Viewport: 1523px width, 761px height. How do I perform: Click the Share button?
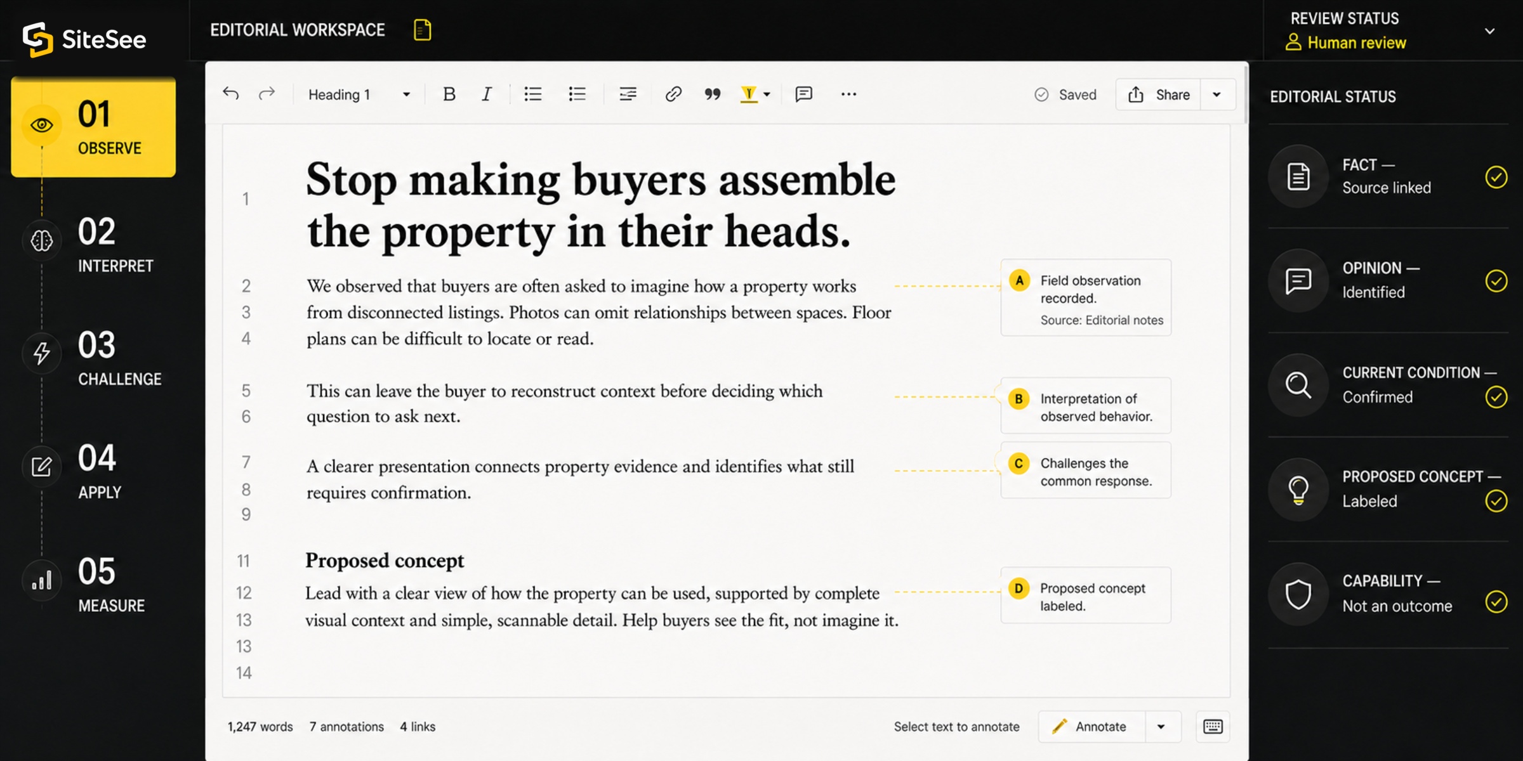pyautogui.click(x=1159, y=94)
